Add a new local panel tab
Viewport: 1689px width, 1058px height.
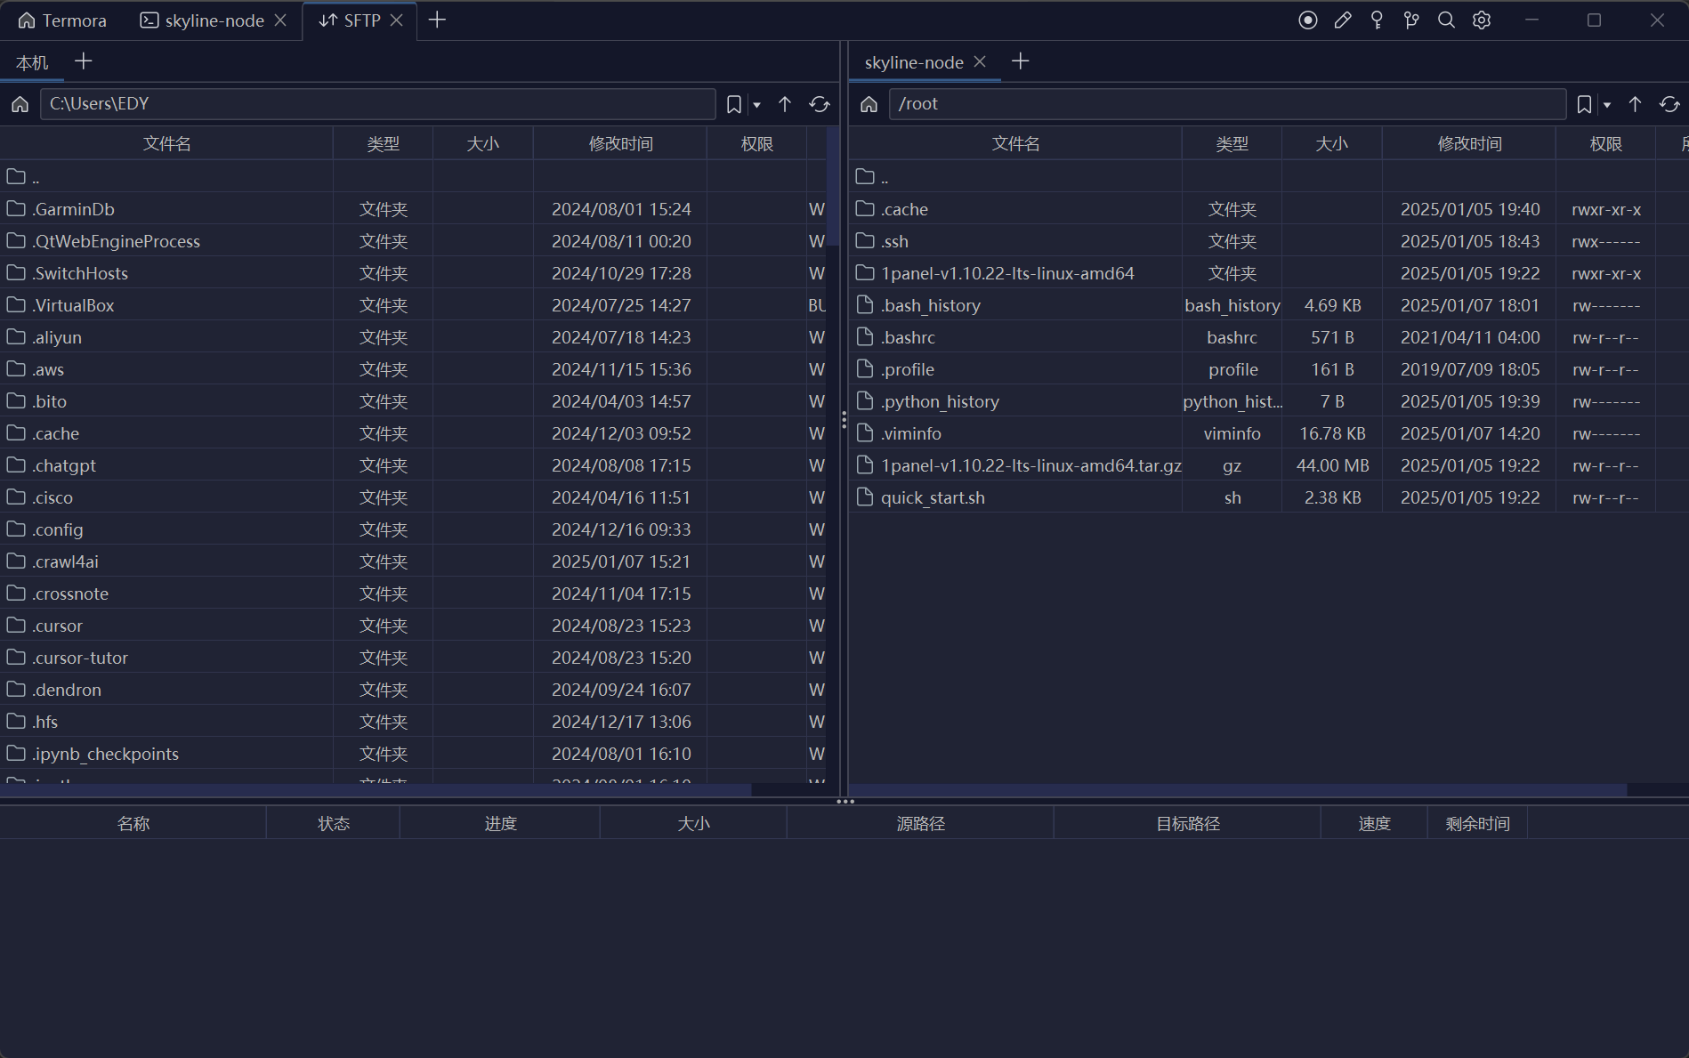[x=84, y=61]
